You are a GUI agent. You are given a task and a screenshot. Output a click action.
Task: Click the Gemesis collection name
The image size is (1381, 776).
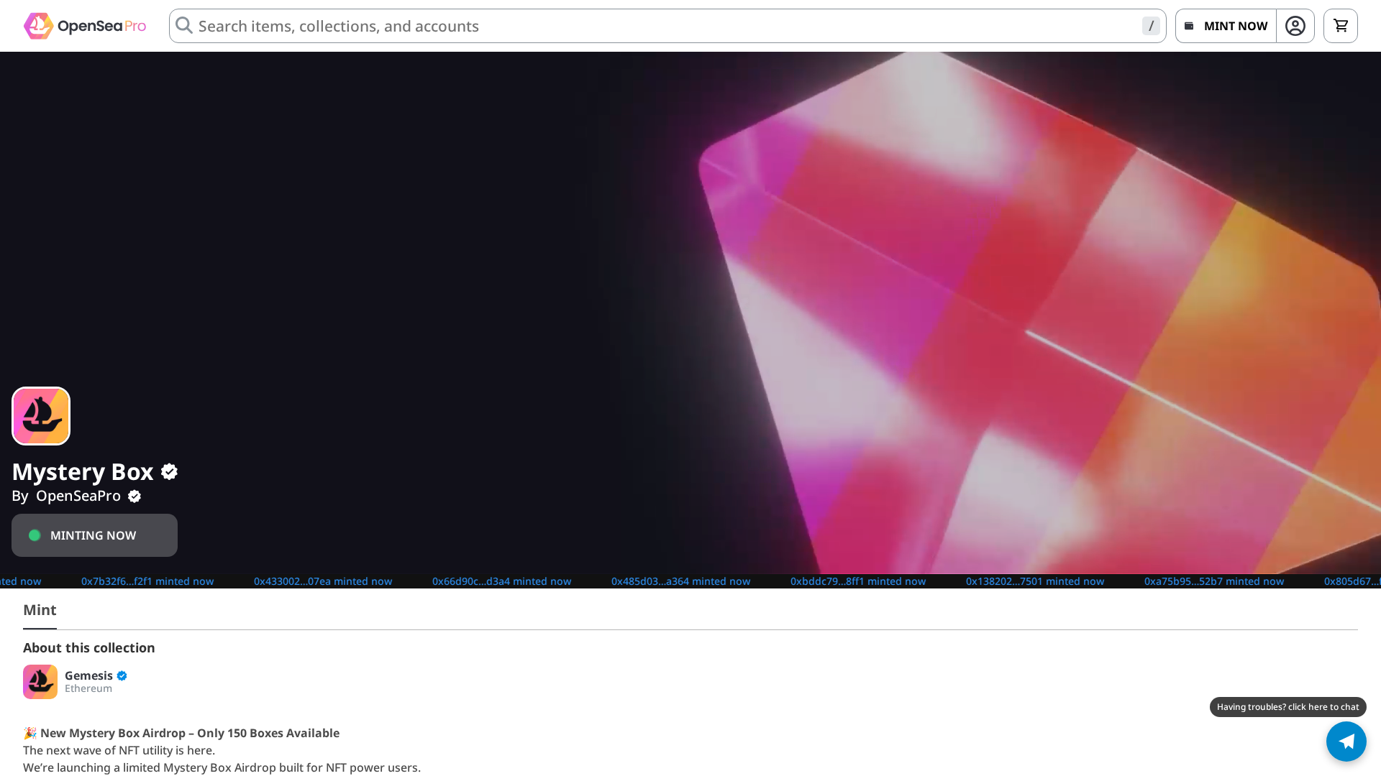[88, 675]
